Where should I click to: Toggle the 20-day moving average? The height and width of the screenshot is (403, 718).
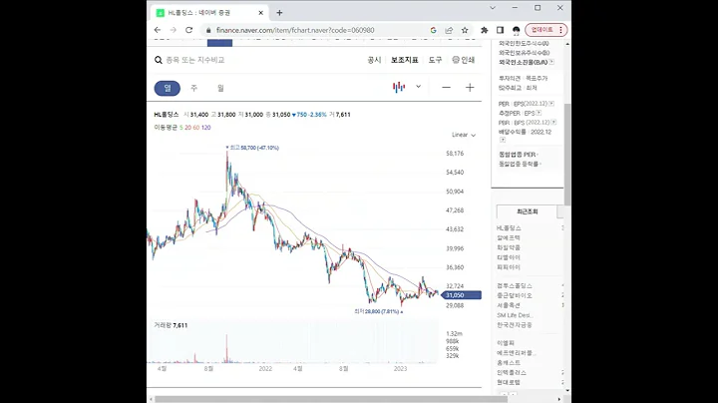click(187, 128)
